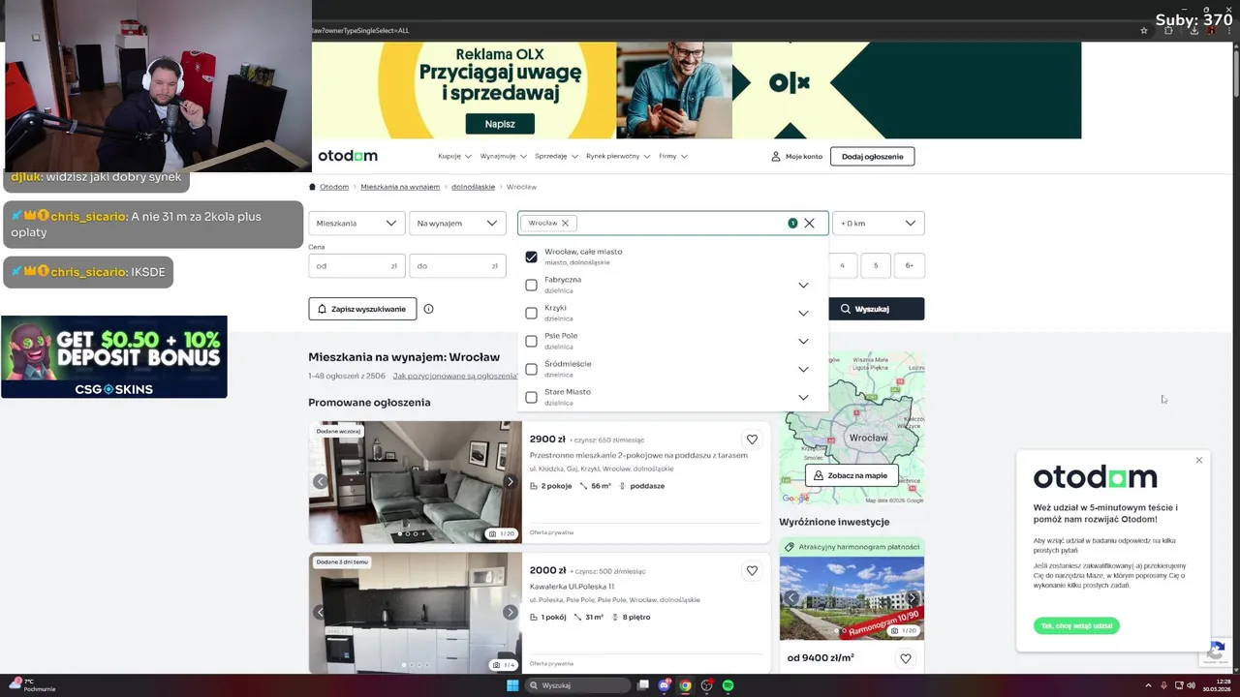Click the Wyszukaj search button
This screenshot has height=697, width=1240.
(x=876, y=309)
